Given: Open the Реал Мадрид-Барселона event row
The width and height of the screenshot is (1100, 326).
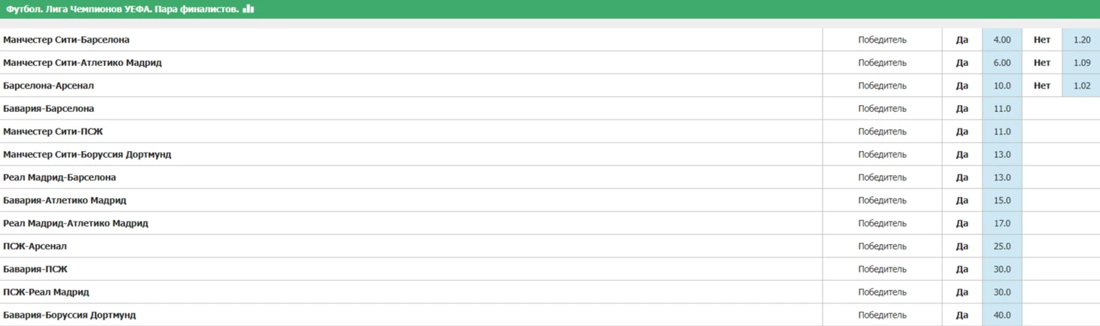Looking at the screenshot, I should 60,177.
